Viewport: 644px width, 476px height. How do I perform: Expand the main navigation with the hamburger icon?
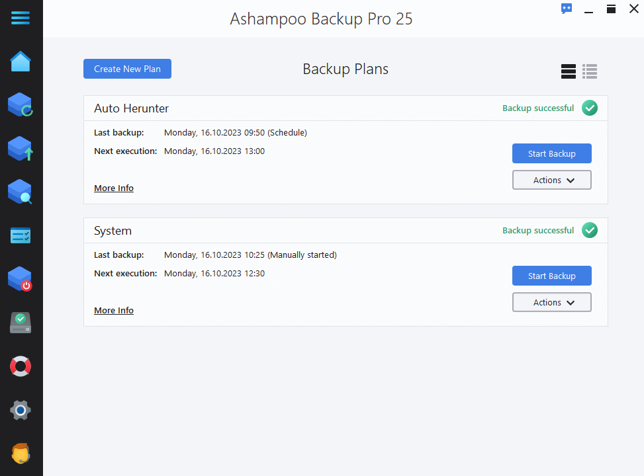click(21, 19)
